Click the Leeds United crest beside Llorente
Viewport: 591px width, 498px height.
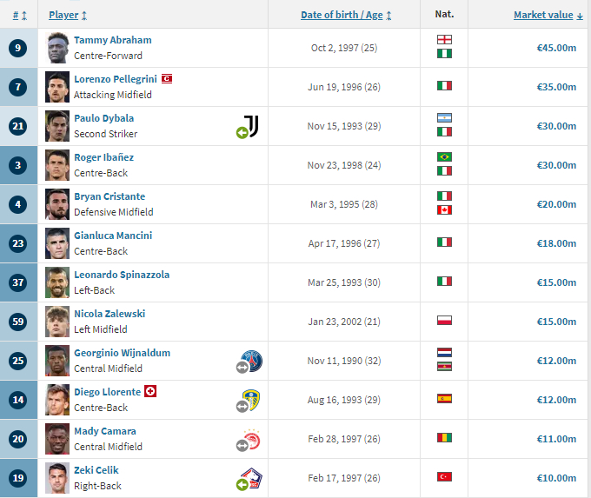251,400
